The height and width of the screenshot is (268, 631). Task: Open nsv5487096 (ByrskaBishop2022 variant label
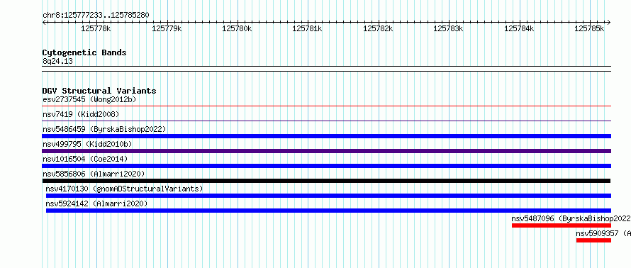pyautogui.click(x=571, y=218)
